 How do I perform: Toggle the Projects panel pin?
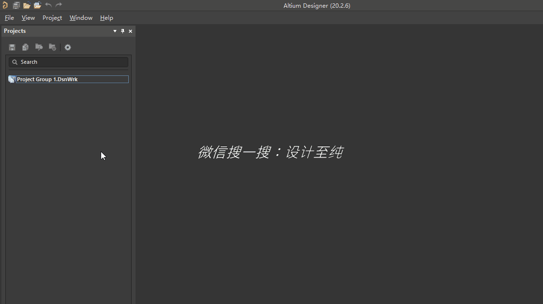click(122, 31)
